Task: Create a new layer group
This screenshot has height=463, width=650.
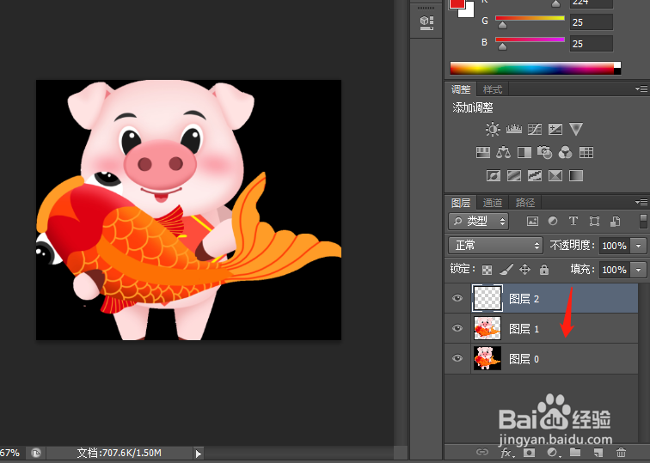Action: [x=575, y=452]
